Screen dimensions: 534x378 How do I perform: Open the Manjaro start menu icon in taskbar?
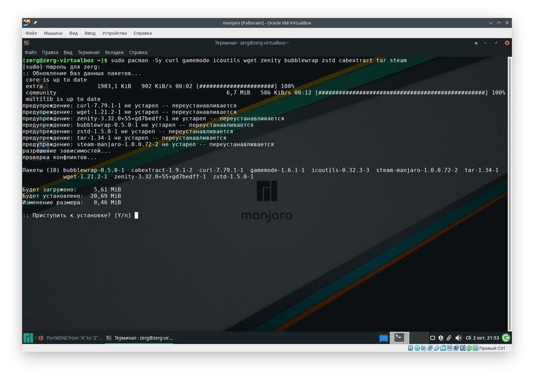28,338
